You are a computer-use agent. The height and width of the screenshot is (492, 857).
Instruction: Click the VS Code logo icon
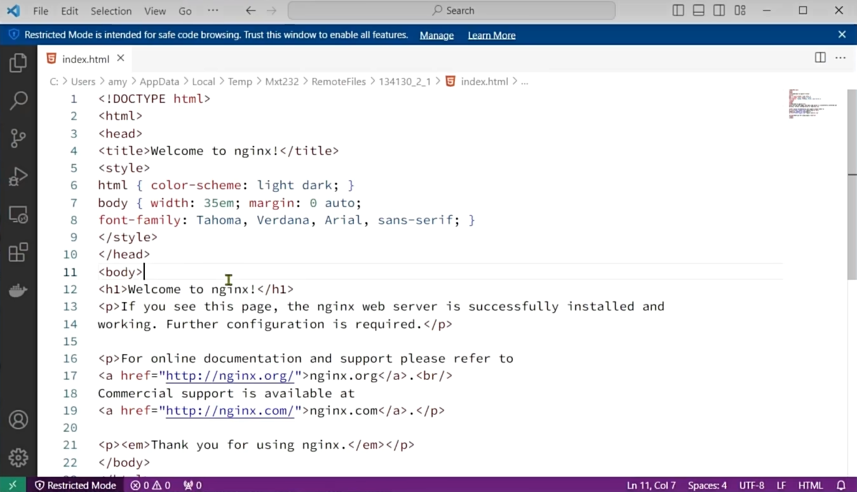click(x=13, y=11)
